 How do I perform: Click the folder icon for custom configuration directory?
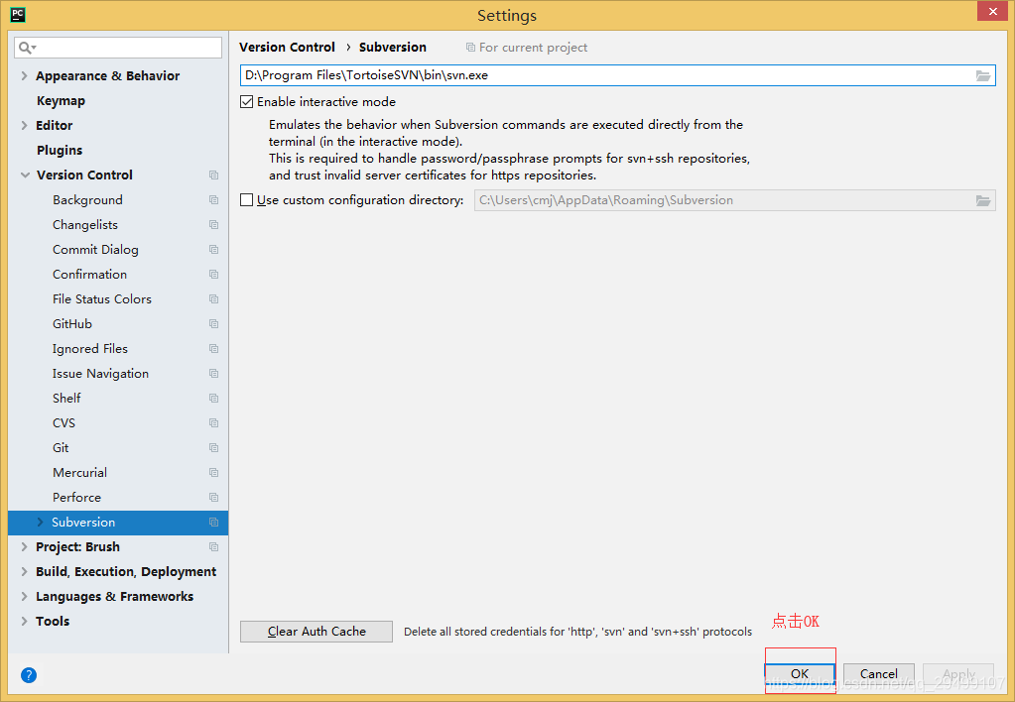point(982,200)
